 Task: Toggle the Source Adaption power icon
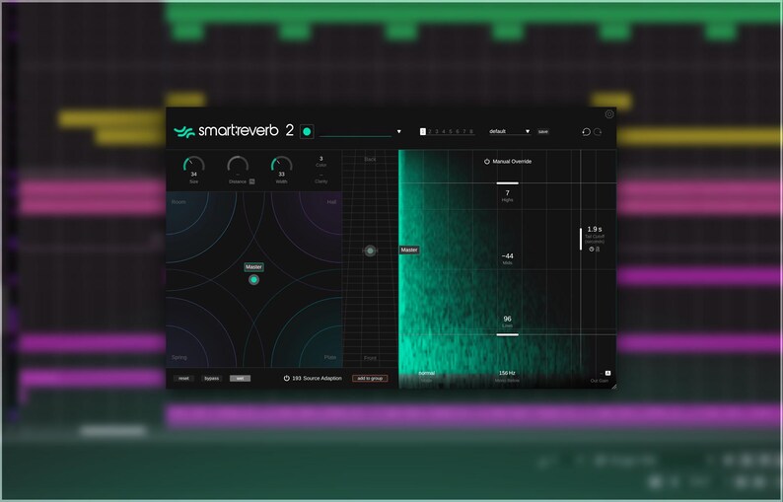pyautogui.click(x=287, y=378)
